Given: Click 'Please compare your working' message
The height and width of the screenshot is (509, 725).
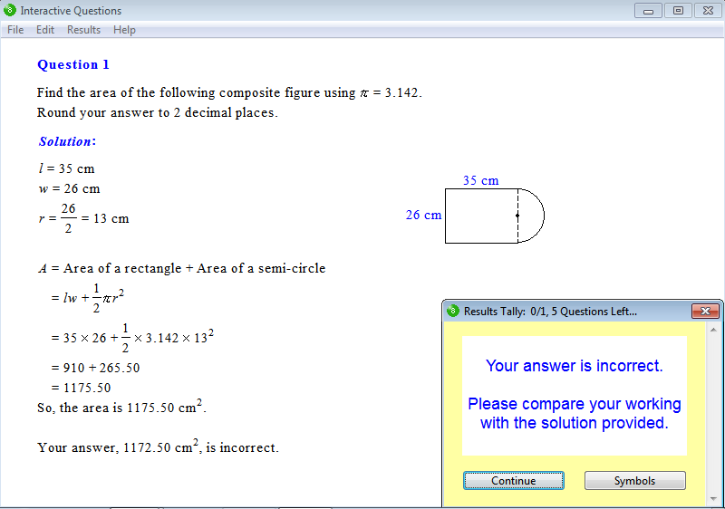Looking at the screenshot, I should [x=575, y=413].
